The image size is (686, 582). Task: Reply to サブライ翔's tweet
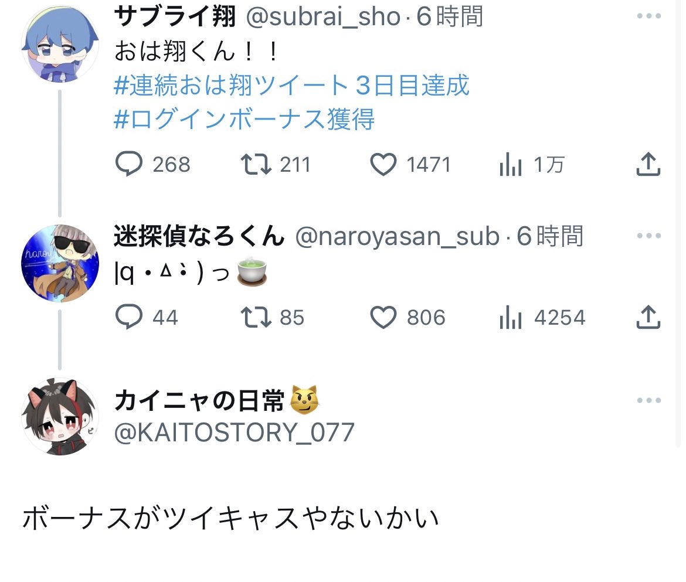tap(128, 164)
